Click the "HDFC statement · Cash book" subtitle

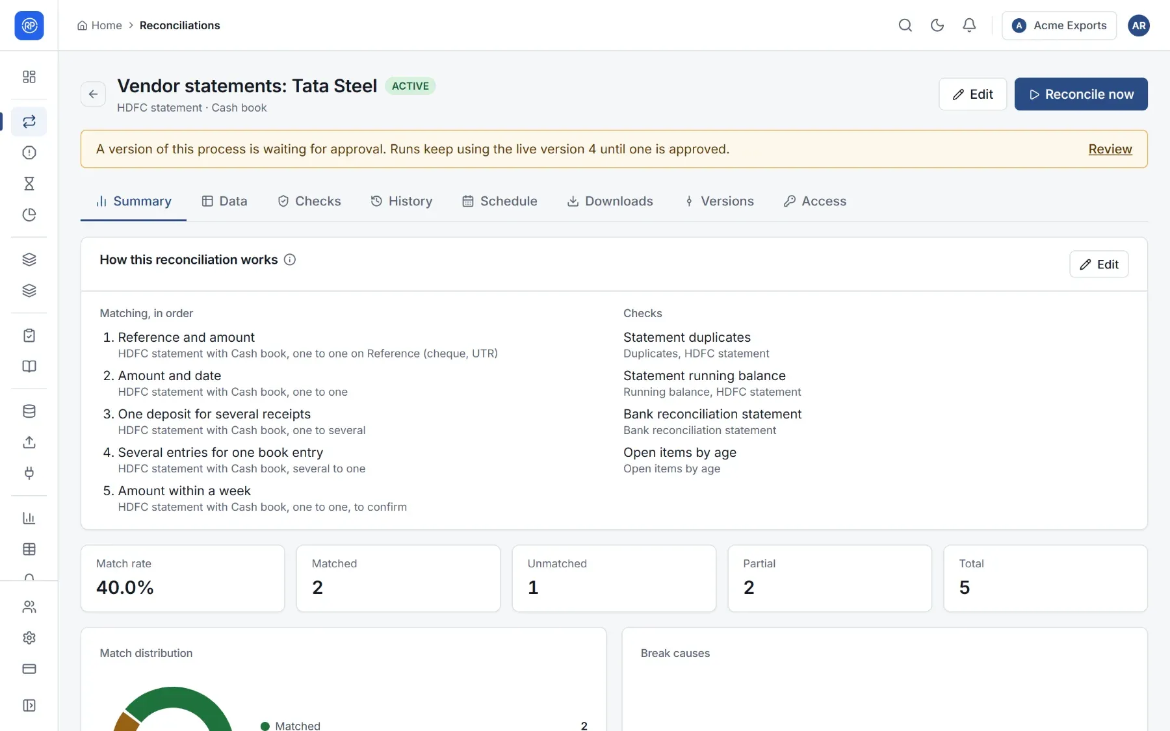192,108
